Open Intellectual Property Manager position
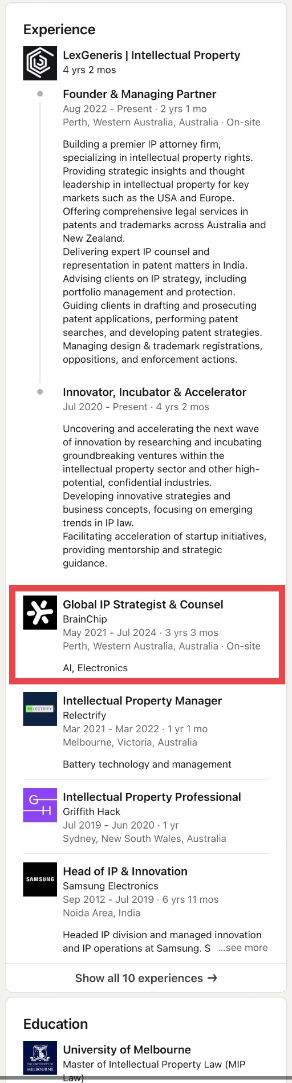 pyautogui.click(x=143, y=701)
